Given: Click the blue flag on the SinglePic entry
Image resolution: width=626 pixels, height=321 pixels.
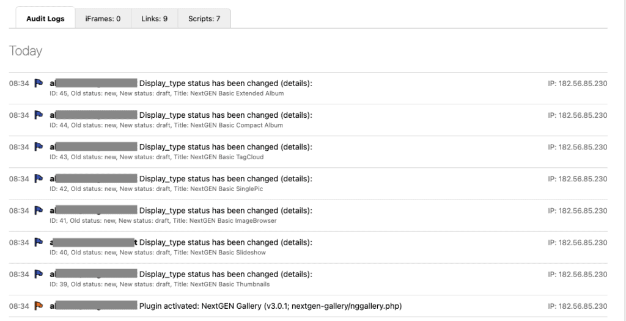Looking at the screenshot, I should [x=39, y=178].
